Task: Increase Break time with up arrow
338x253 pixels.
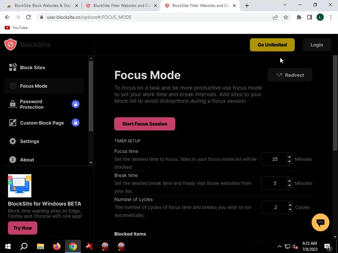Action: (x=289, y=181)
